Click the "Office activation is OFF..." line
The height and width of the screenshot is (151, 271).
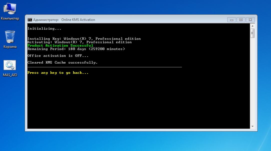(x=58, y=56)
